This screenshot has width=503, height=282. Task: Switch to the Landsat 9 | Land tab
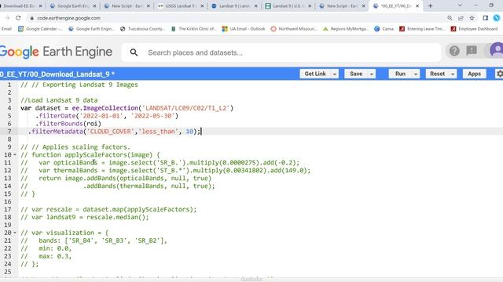[x=234, y=5]
